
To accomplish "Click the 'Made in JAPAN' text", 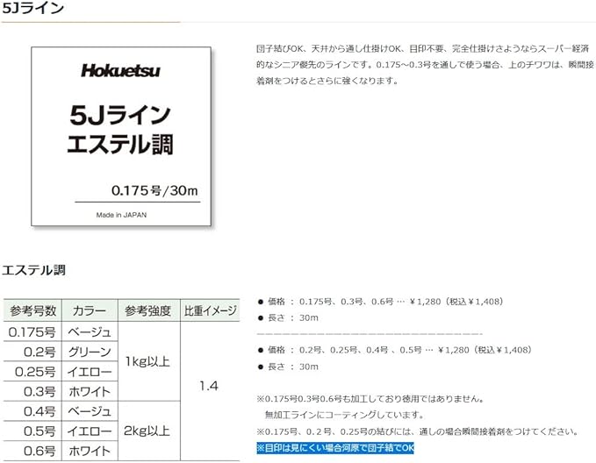I will tap(121, 215).
